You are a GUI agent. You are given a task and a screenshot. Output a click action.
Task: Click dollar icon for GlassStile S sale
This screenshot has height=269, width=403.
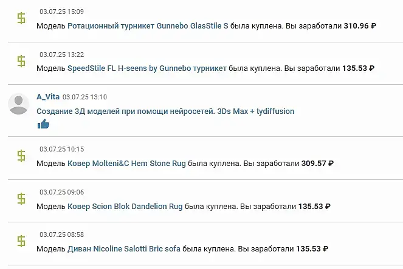coord(21,18)
